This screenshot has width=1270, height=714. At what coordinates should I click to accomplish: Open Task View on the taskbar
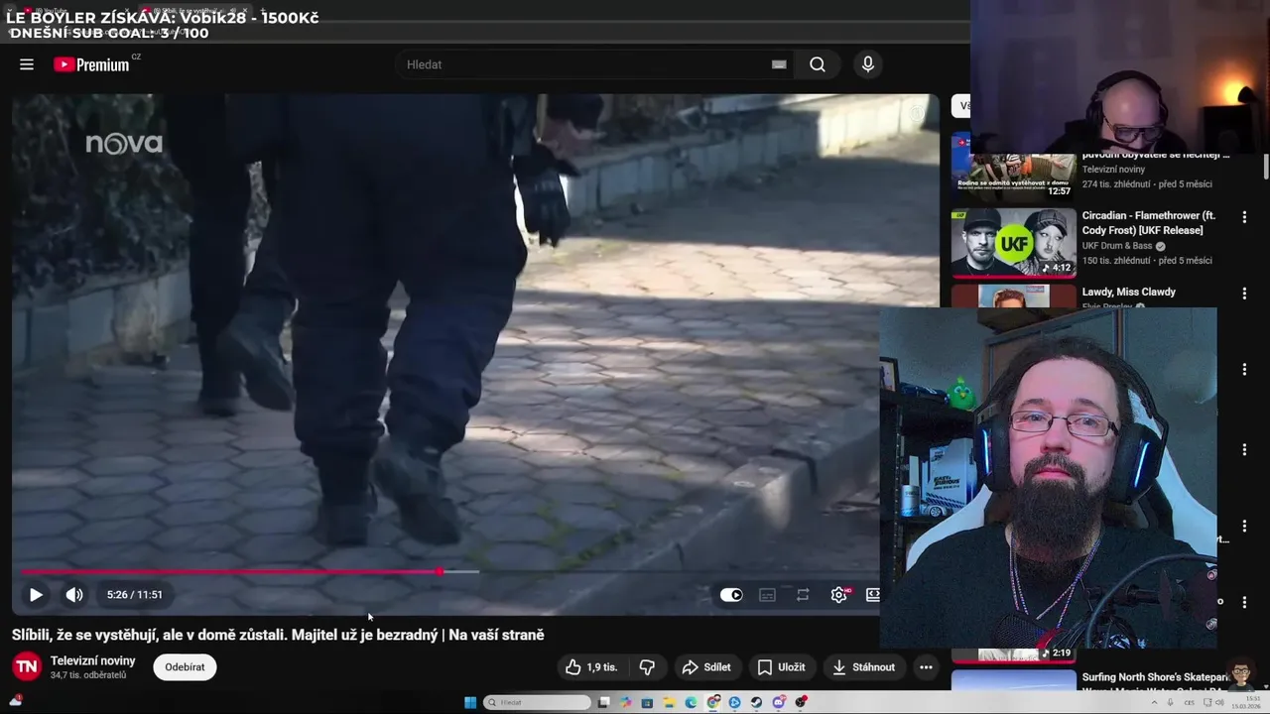click(603, 702)
